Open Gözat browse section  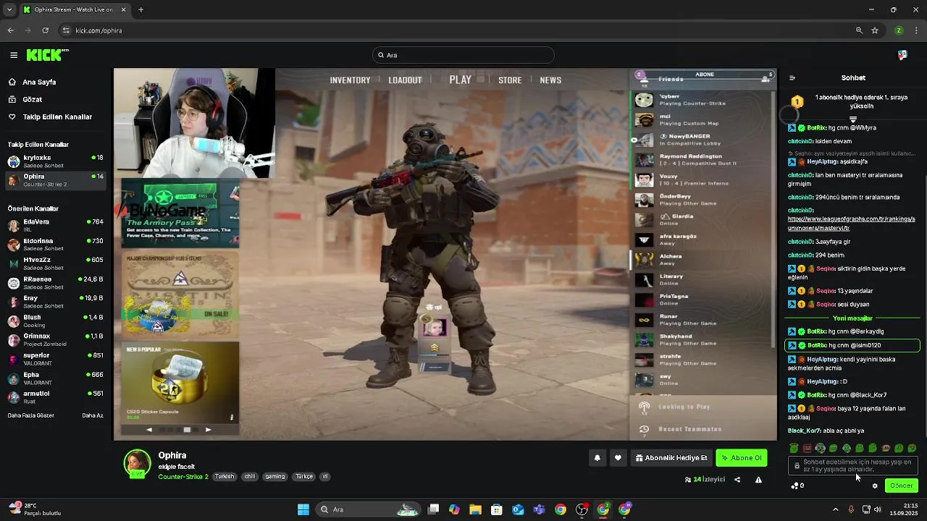[32, 99]
